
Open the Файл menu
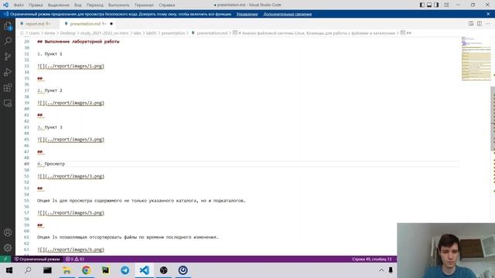(19, 5)
